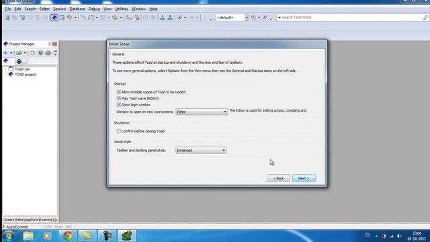430x242 pixels.
Task: Open Windows Media Player from the taskbar
Action: pyautogui.click(x=47, y=236)
